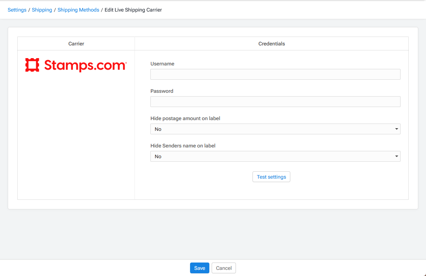
Task: Go to the Shipping breadcrumb link
Action: (x=42, y=10)
